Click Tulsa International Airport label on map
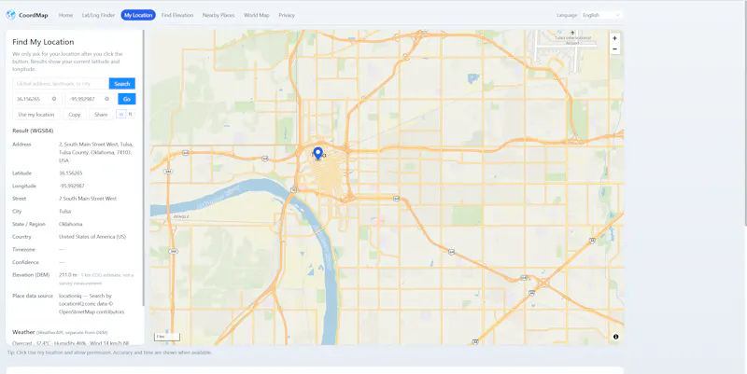This screenshot has width=747, height=374. [572, 40]
